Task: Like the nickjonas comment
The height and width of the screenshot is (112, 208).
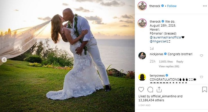Action: pos(201,56)
